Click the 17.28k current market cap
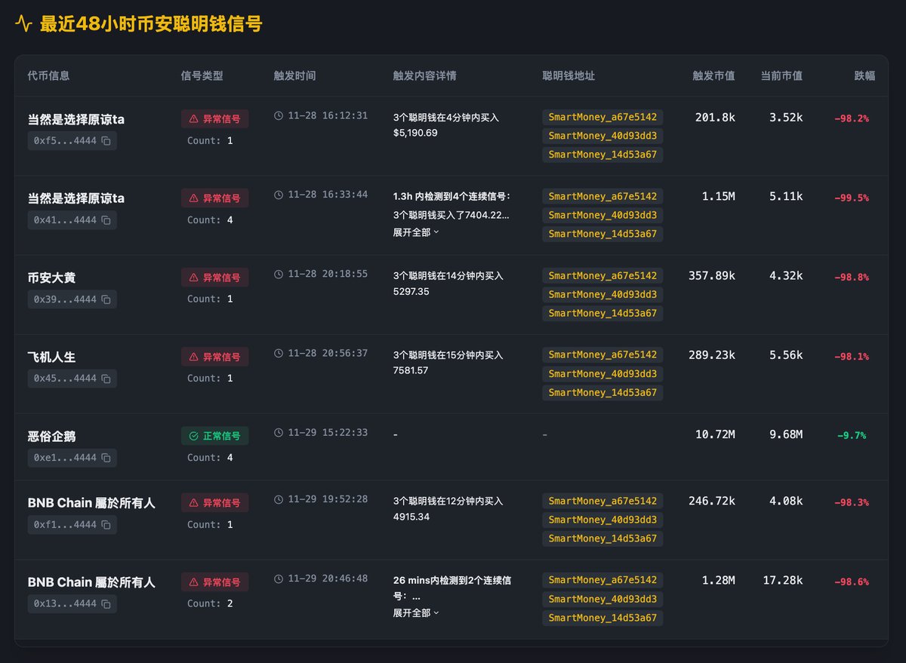The height and width of the screenshot is (663, 906). tap(783, 581)
